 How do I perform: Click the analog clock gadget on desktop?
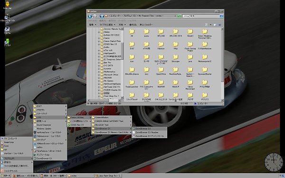tap(274, 162)
